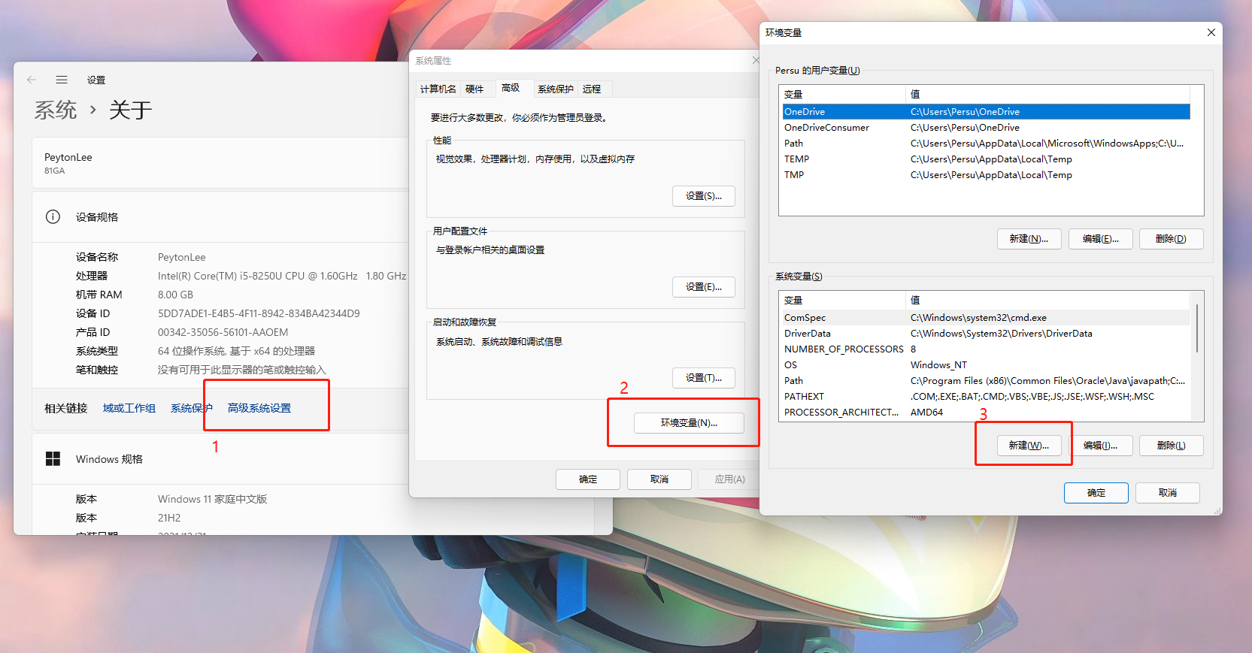Image resolution: width=1252 pixels, height=653 pixels.
Task: Click 删除(L) for system variables
Action: coord(1172,446)
